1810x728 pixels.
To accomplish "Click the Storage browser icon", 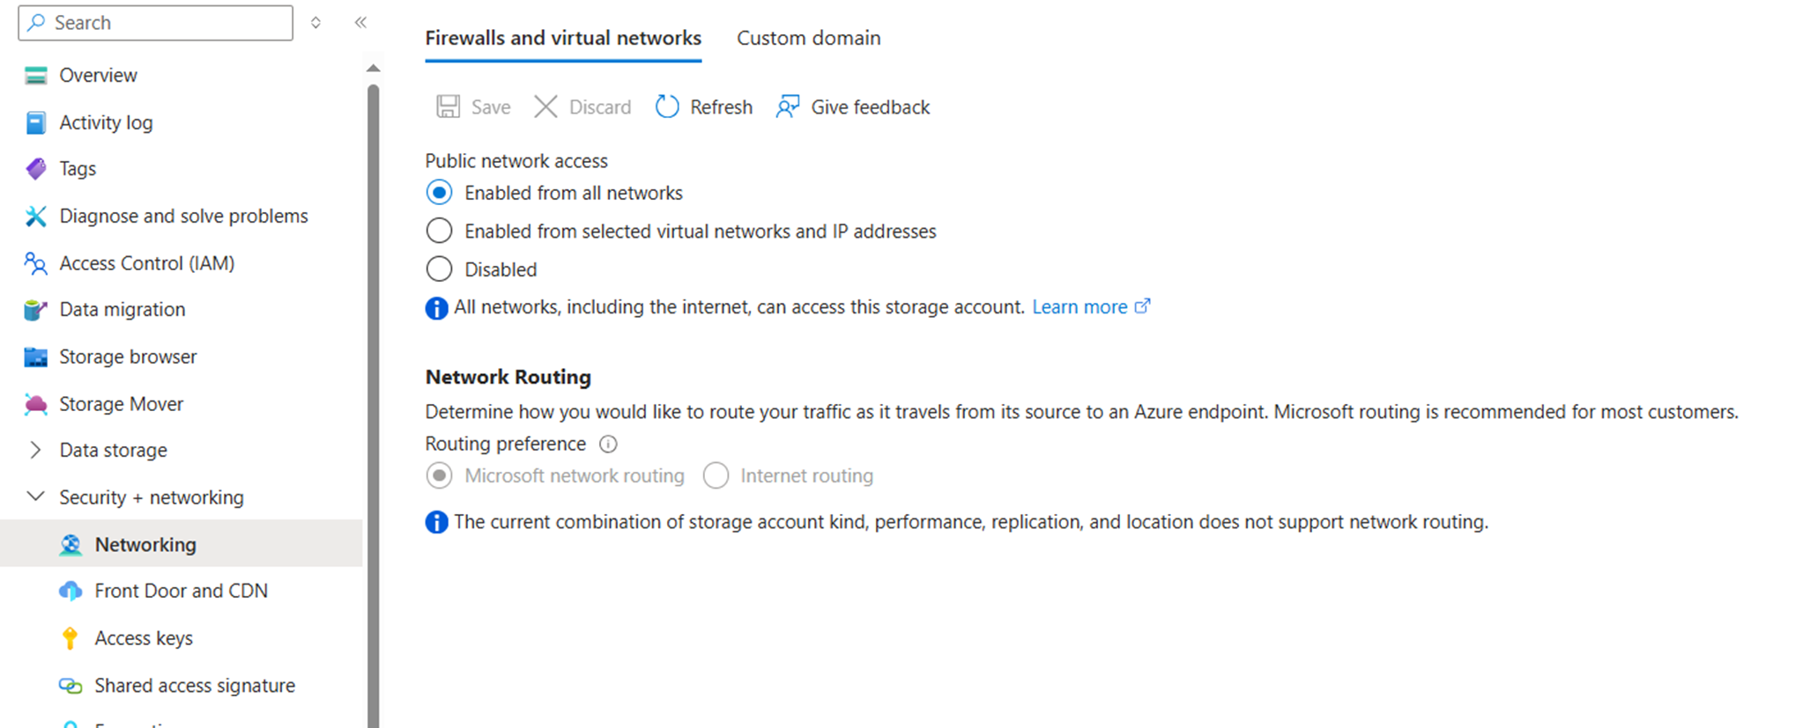I will [x=35, y=357].
